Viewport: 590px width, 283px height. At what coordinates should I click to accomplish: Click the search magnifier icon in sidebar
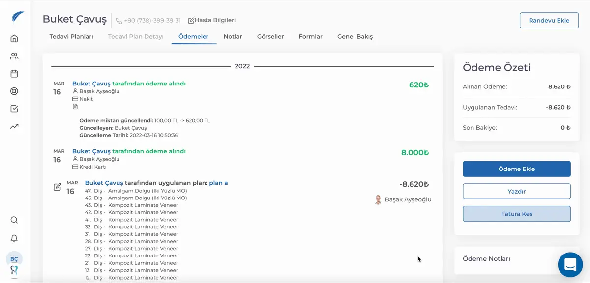14,220
